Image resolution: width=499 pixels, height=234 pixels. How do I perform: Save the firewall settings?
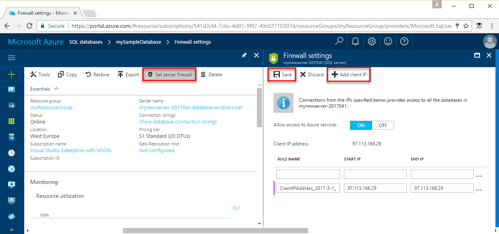(x=282, y=74)
